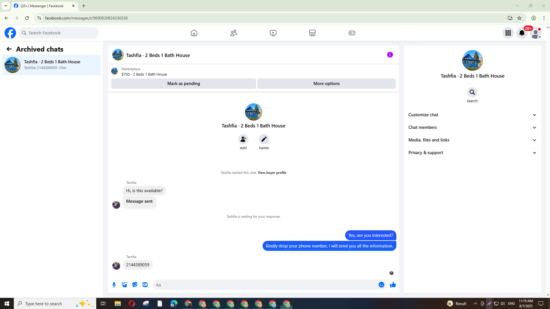Click the browser Back arrow
The image size is (550, 309).
click(6, 18)
